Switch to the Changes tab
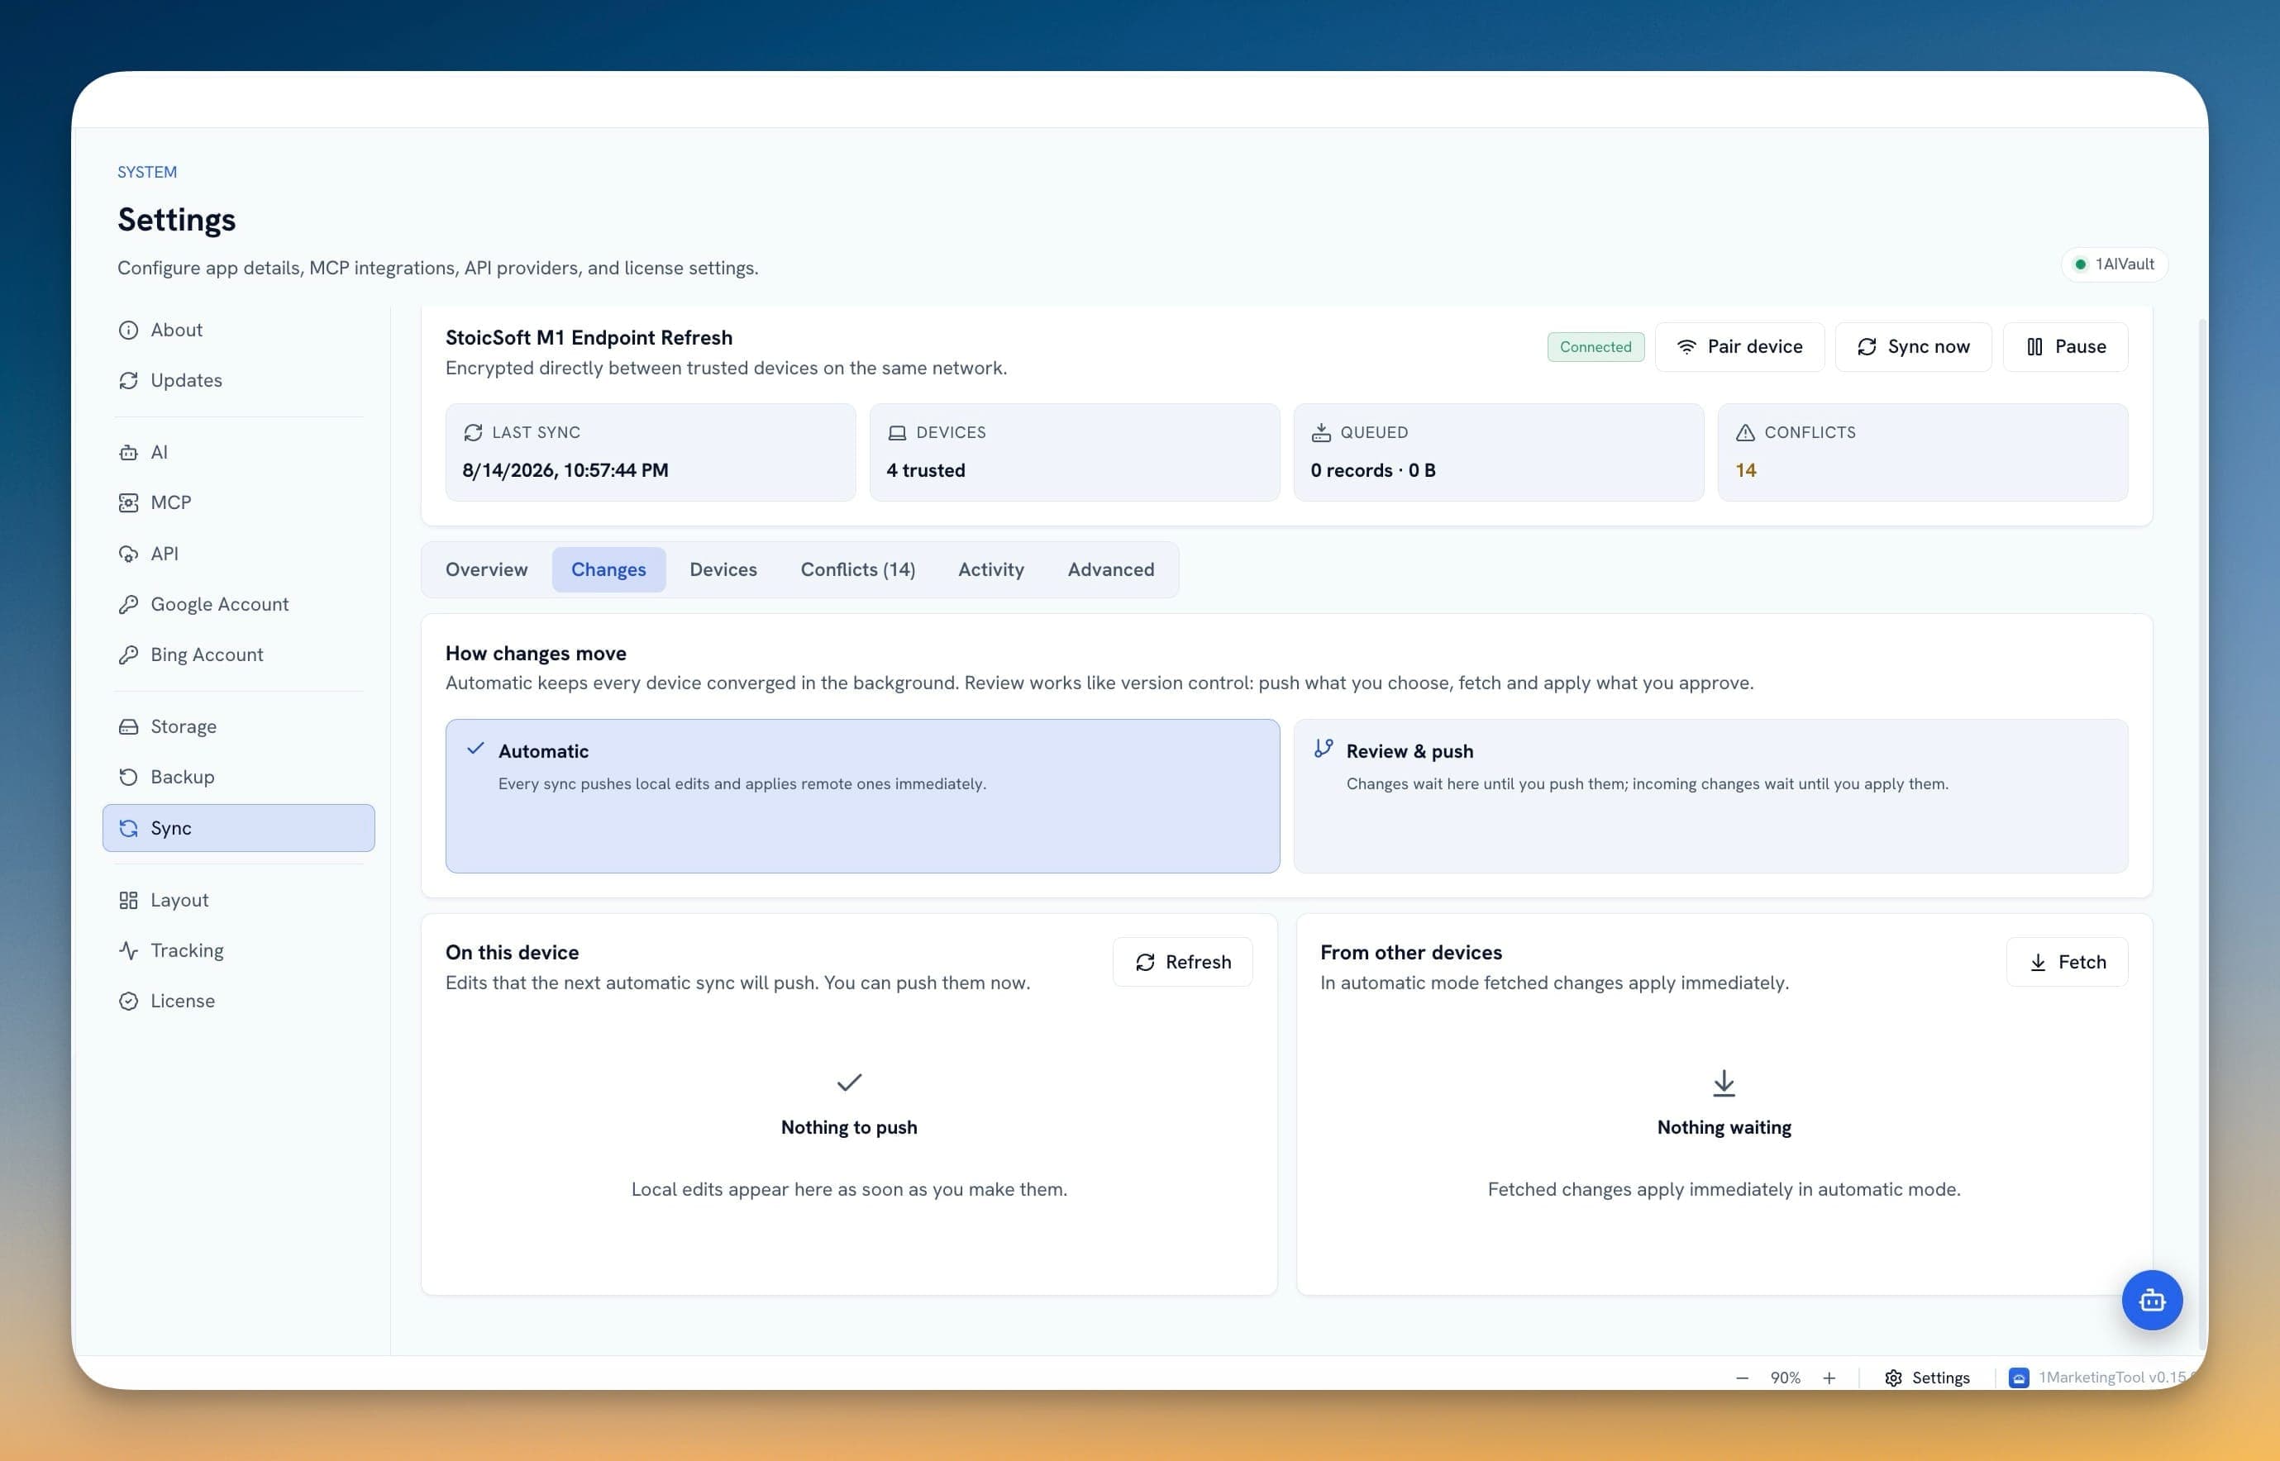The height and width of the screenshot is (1461, 2280). pyautogui.click(x=608, y=569)
